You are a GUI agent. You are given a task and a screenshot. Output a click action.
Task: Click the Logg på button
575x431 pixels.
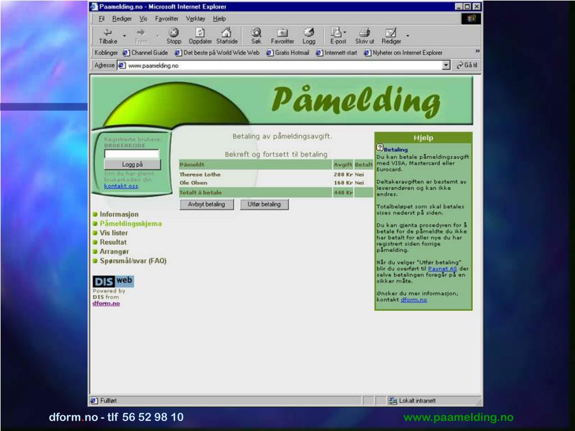click(x=133, y=164)
